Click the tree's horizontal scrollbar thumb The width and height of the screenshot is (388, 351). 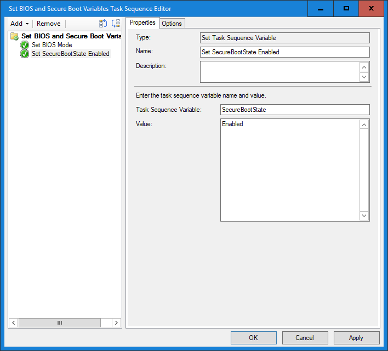coord(60,323)
